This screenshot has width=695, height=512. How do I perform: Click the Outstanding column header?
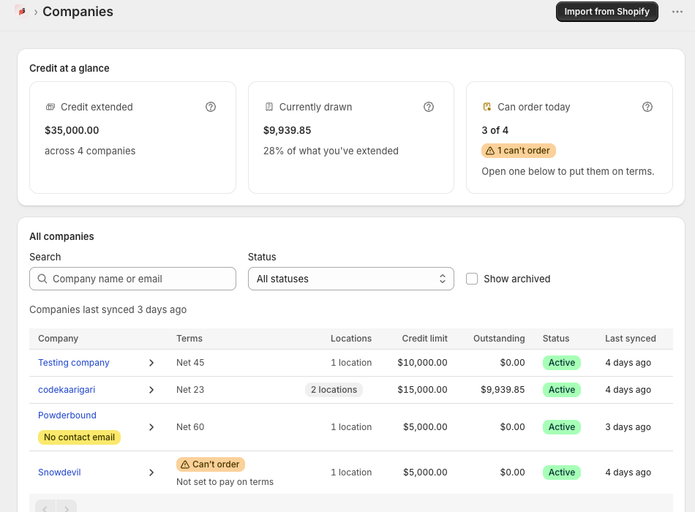pos(499,339)
